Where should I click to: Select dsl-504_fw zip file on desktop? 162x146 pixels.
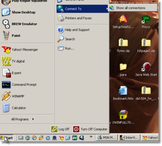[146, 93]
